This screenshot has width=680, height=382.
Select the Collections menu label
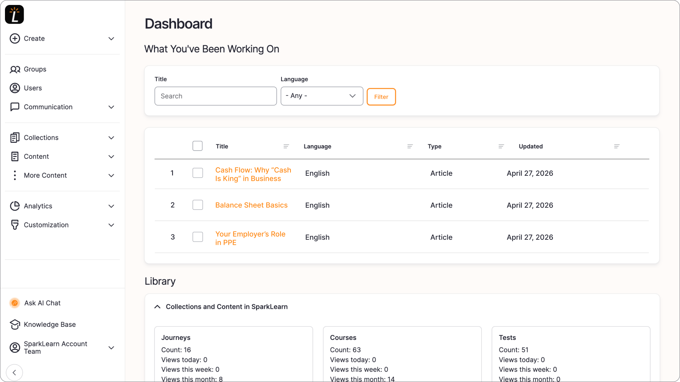coord(41,138)
